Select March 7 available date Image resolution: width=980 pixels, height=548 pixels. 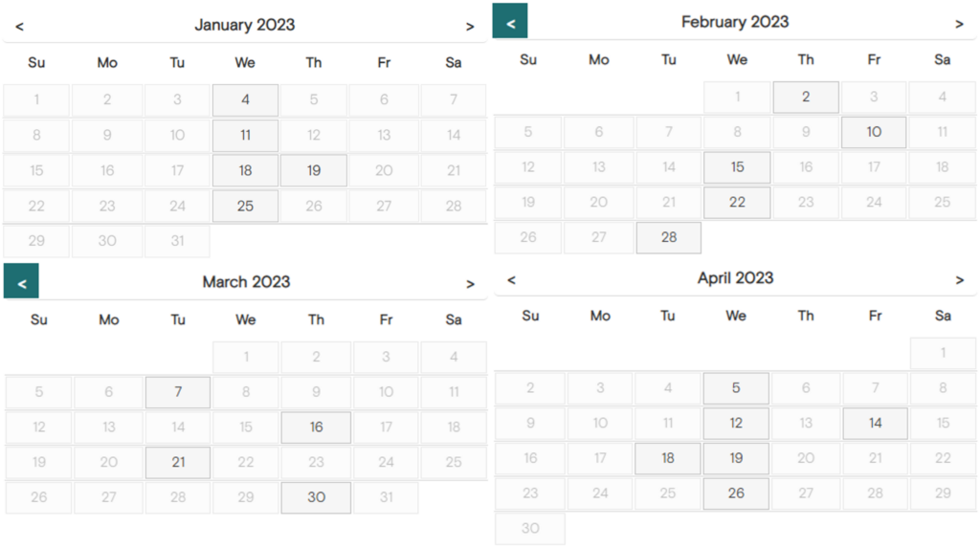tap(178, 392)
